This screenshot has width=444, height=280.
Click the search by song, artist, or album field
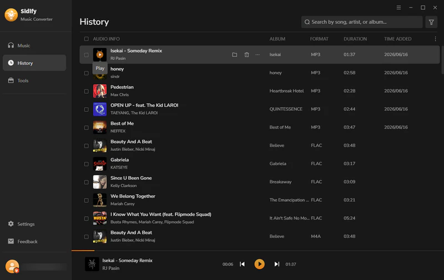coord(362,22)
